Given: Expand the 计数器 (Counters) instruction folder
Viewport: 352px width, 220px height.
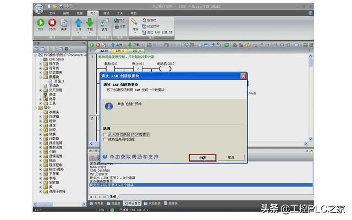Looking at the screenshot, I should [41, 139].
